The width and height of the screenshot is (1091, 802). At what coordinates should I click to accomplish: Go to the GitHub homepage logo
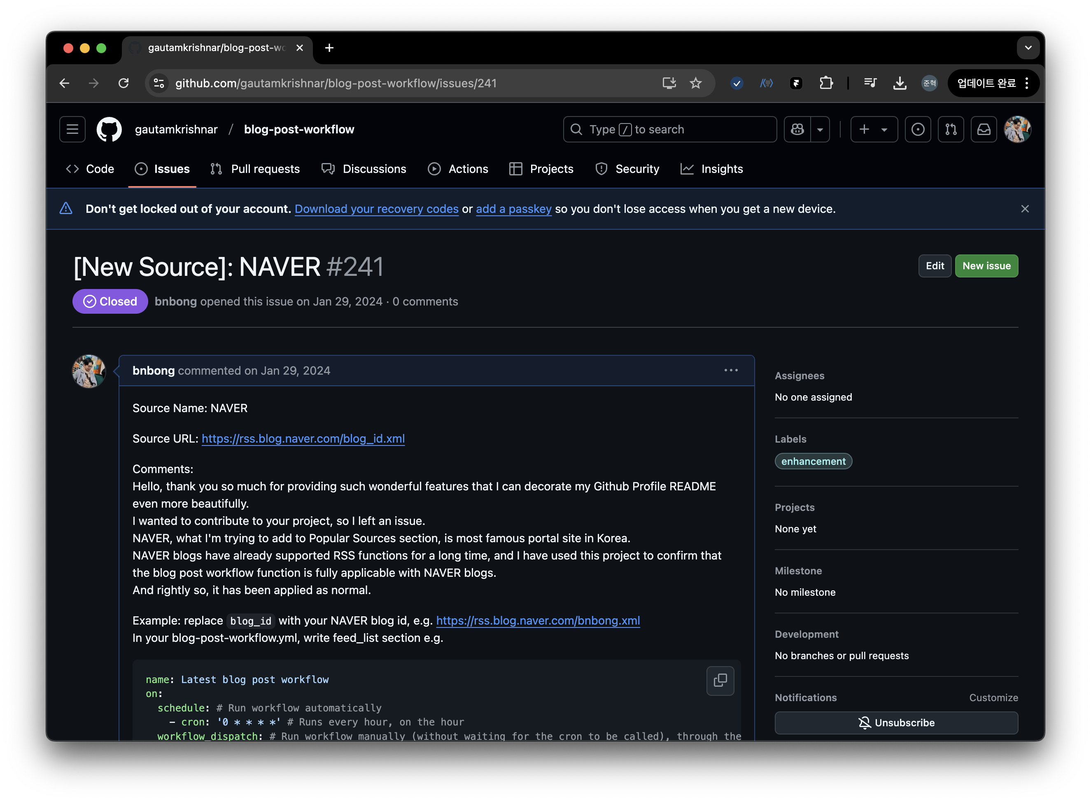tap(109, 129)
